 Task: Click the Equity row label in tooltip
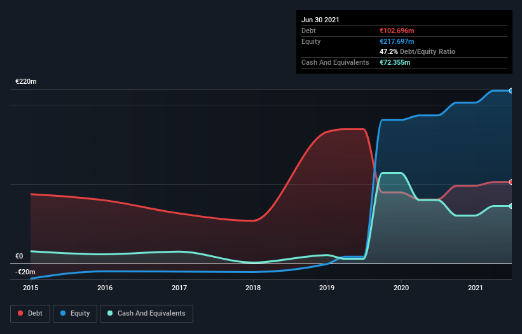311,41
